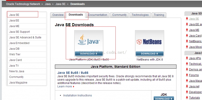Screen dimensions: 202x100
Task: Open the Overview tab
Action: 58,15
